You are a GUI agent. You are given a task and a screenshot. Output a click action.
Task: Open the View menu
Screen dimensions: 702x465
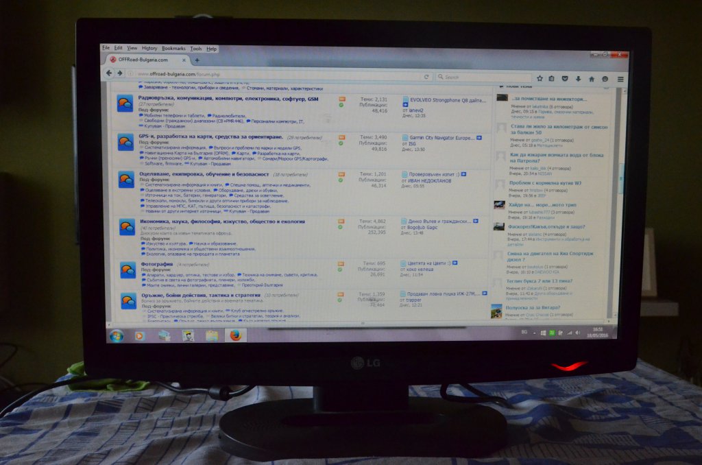[132, 48]
